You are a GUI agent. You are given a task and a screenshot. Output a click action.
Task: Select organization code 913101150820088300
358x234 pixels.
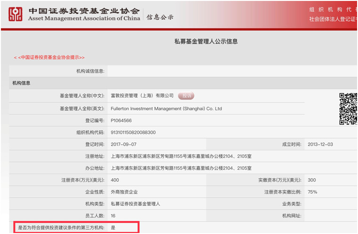(x=133, y=133)
